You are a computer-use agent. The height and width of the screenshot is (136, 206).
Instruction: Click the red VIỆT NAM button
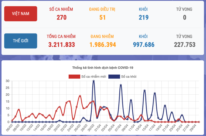[x=21, y=14]
